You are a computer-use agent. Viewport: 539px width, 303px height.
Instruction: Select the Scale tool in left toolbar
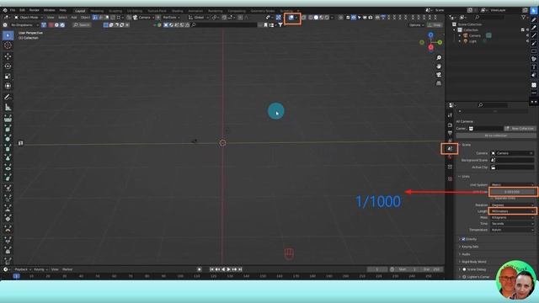[x=8, y=76]
